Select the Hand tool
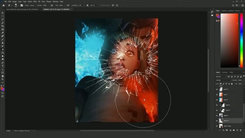 [x=3, y=76]
